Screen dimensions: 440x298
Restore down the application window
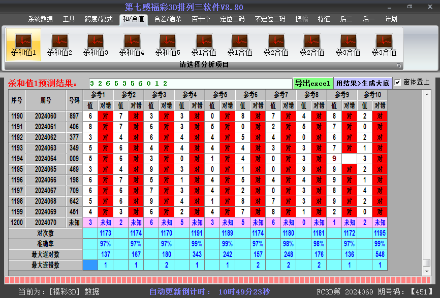click(x=410, y=7)
